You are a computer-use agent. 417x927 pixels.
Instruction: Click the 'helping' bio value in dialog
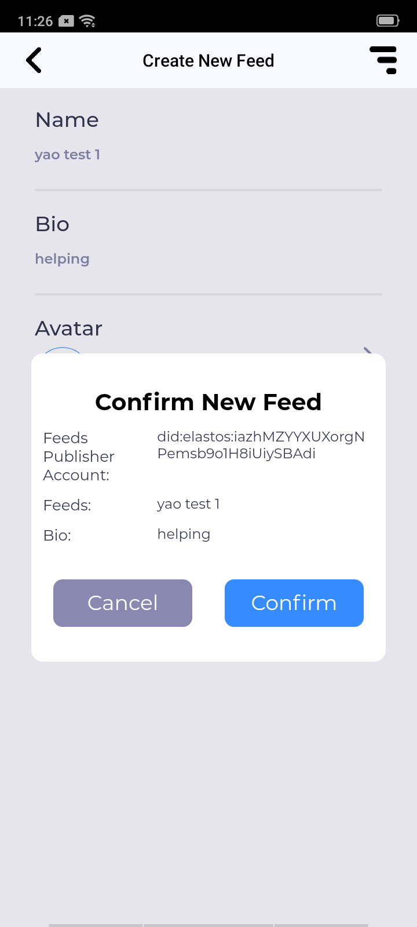pos(184,534)
